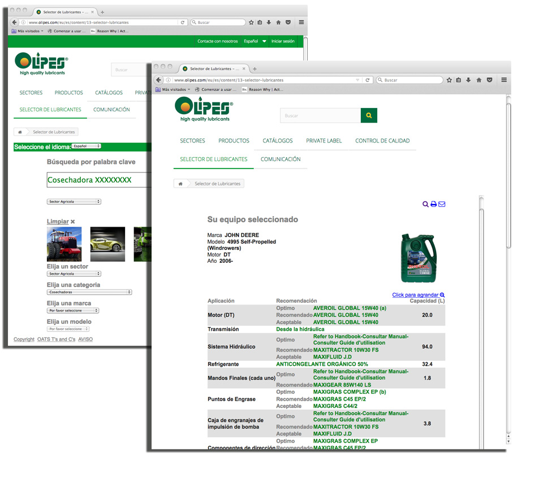Click the reload icon in the rear browser window
The image size is (539, 477).
(183, 22)
